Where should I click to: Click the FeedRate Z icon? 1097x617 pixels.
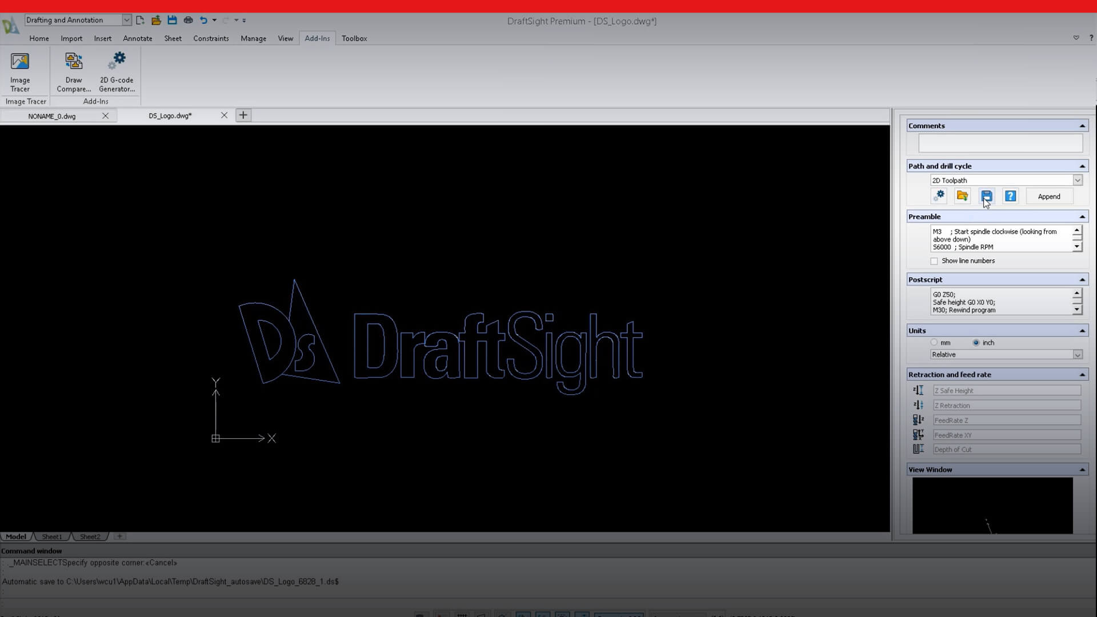(918, 420)
